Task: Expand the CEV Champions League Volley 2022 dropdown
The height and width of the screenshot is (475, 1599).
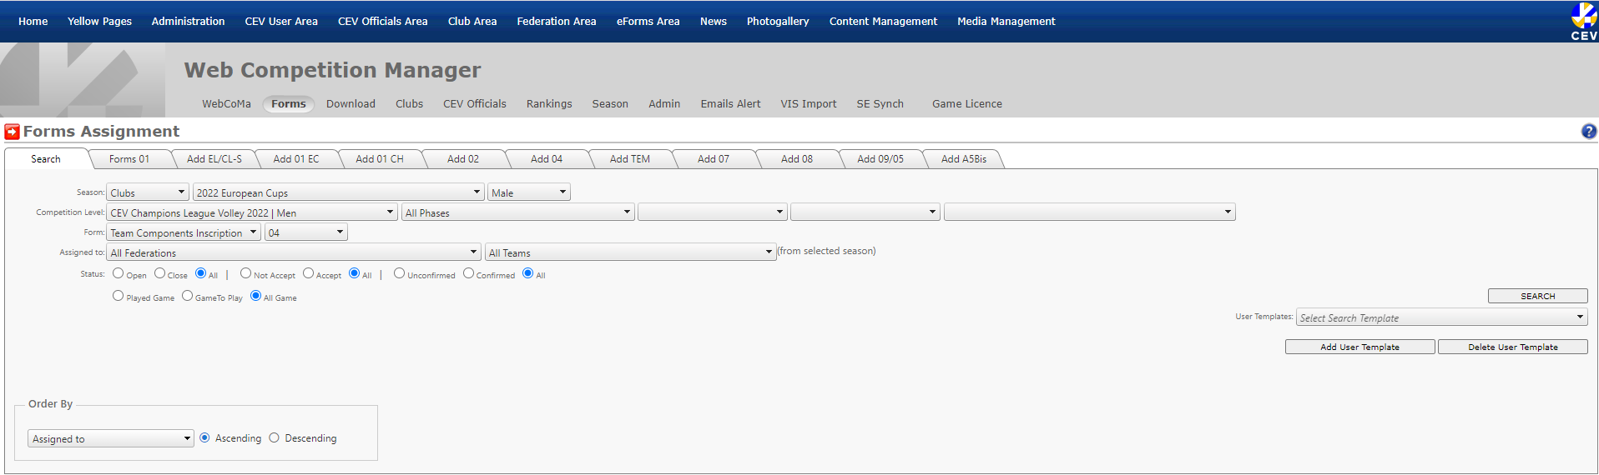Action: (252, 212)
